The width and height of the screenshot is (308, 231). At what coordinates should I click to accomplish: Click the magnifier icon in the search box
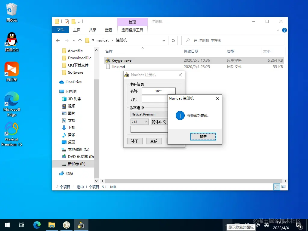[x=188, y=40]
